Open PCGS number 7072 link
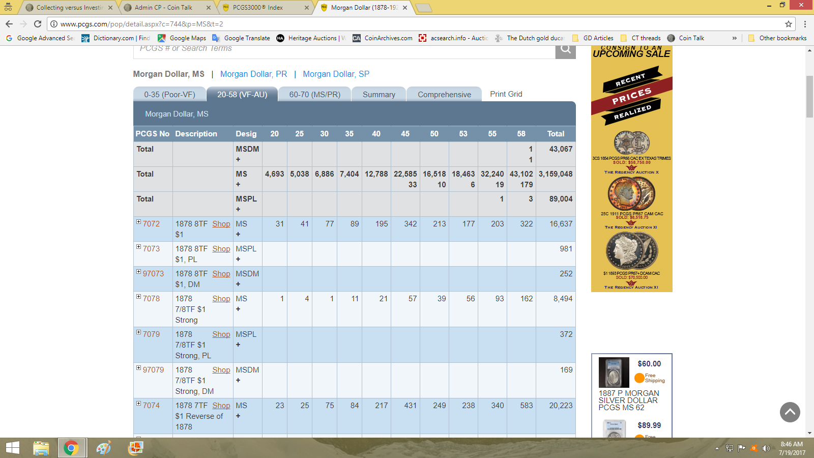Image resolution: width=814 pixels, height=458 pixels. 151,224
